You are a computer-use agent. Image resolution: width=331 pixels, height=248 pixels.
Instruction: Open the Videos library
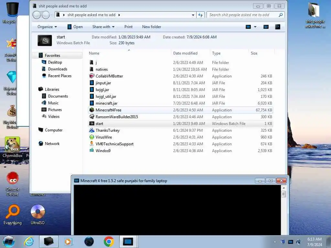54,116
